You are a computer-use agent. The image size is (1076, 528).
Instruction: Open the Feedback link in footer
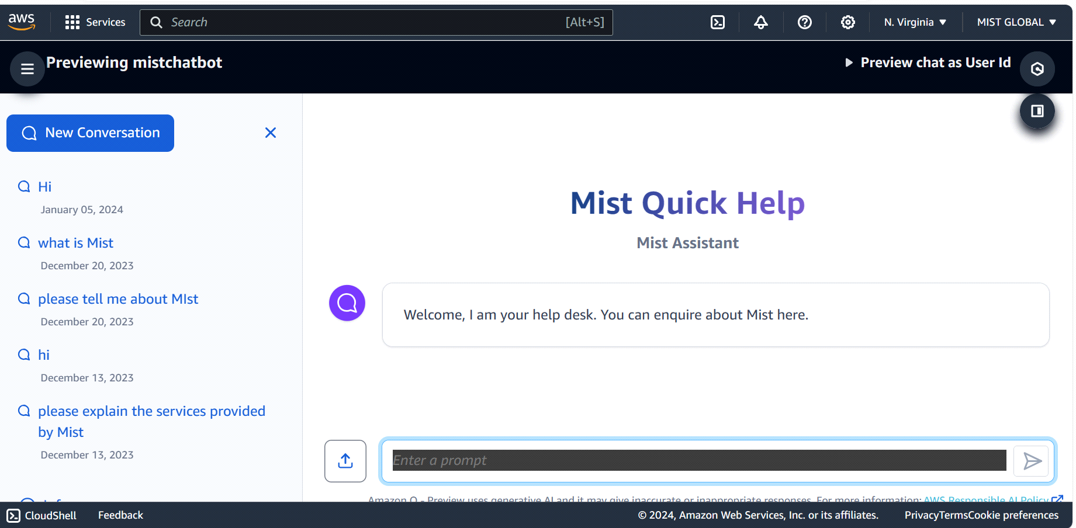[120, 515]
